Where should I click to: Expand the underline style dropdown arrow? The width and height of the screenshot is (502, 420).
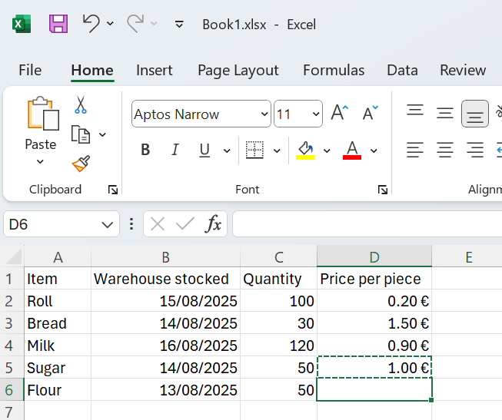pos(227,150)
